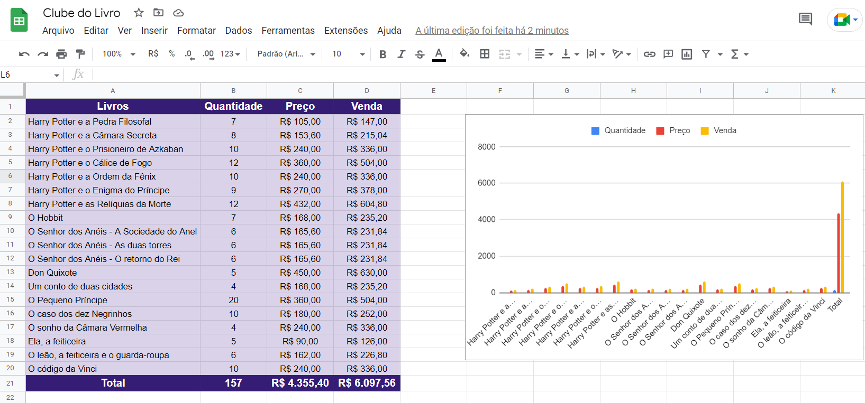The image size is (865, 403).
Task: Check the cloud save status icon
Action: tap(178, 13)
